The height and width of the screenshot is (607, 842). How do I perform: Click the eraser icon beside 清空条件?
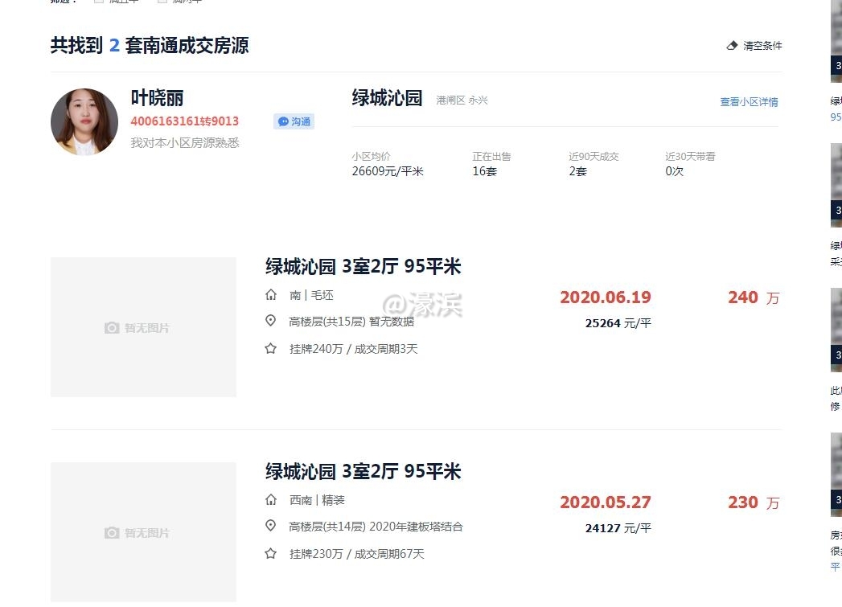point(731,46)
